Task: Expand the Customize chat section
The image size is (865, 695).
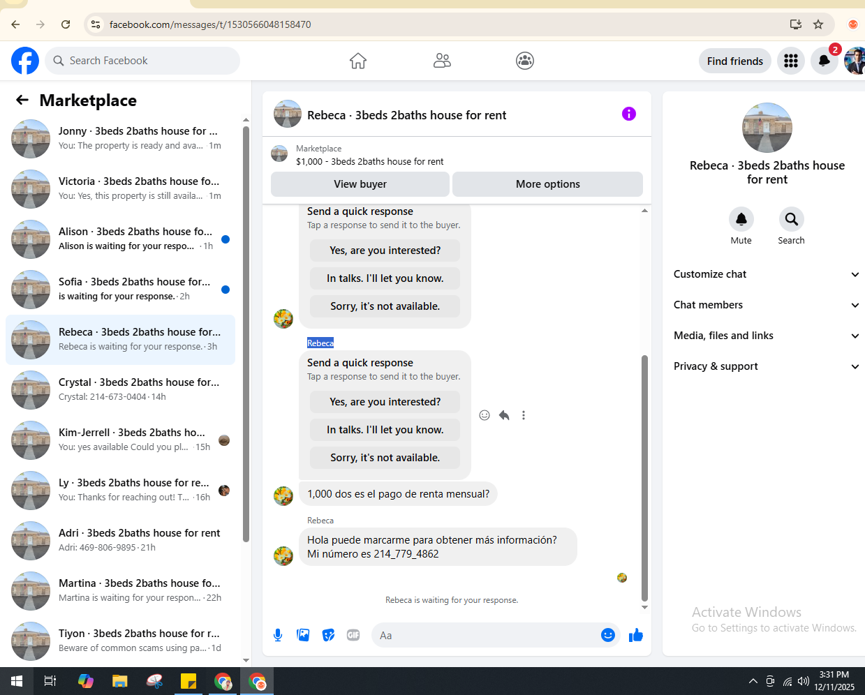Action: 766,274
